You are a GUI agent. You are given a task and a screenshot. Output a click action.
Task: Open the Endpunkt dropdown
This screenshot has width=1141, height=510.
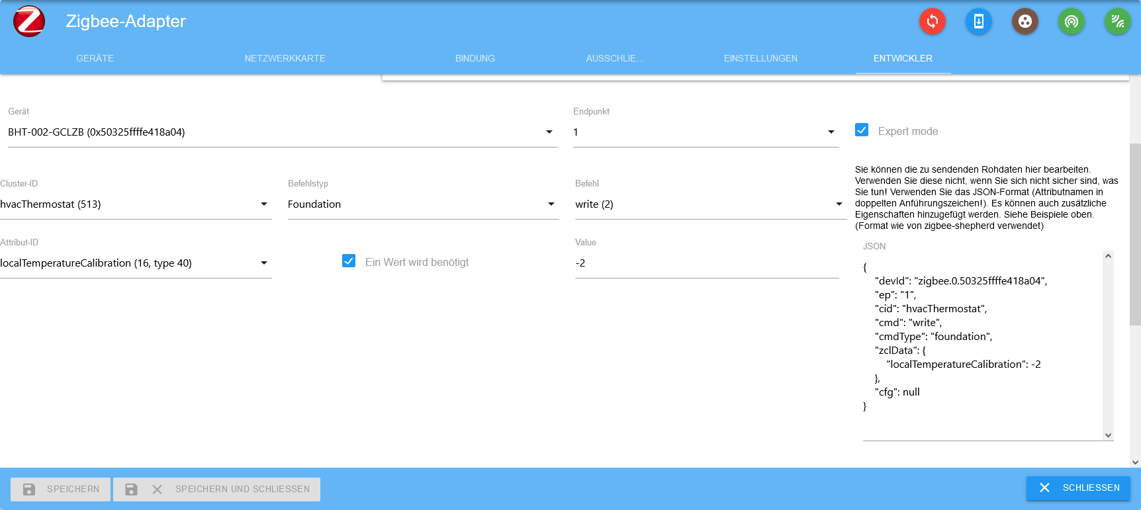pos(706,132)
